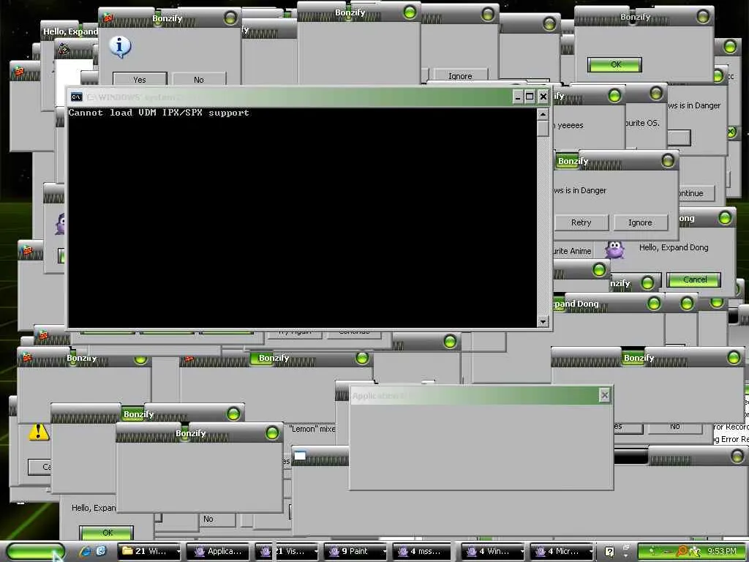This screenshot has width=749, height=562.
Task: Open the 'Applica...' taskbar button
Action: [x=218, y=551]
